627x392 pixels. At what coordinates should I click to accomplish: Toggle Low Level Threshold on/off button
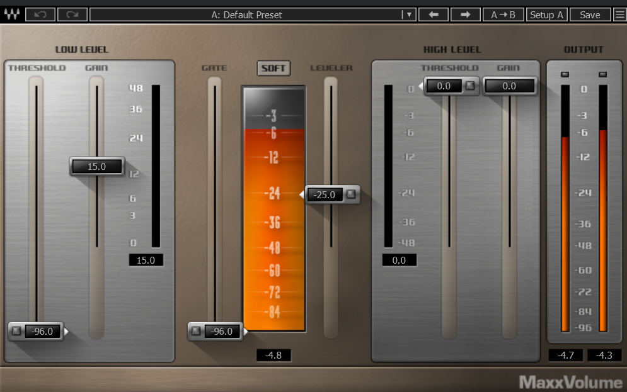[x=16, y=331]
